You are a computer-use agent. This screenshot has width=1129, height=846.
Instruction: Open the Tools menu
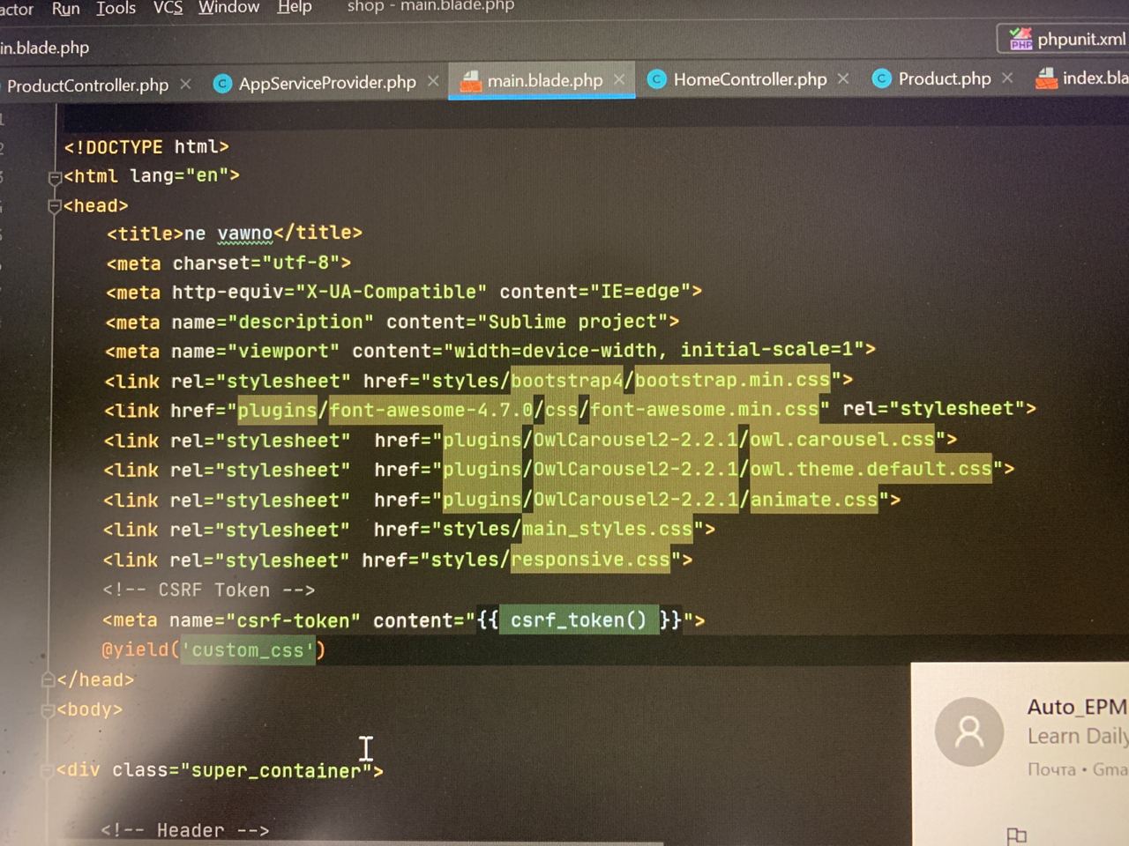point(116,8)
